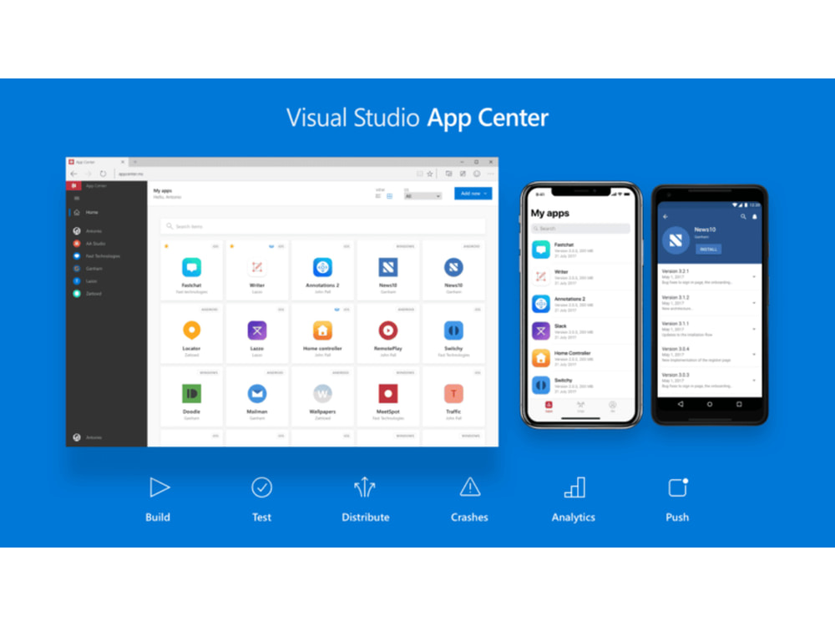Viewport: 835px width, 626px height.
Task: Open the MeetSpot app card
Action: point(388,396)
